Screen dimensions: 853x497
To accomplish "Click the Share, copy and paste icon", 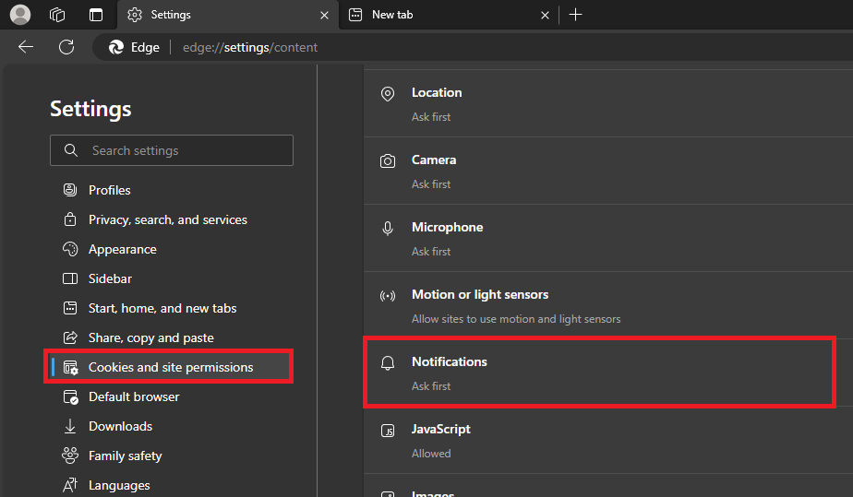I will 70,337.
